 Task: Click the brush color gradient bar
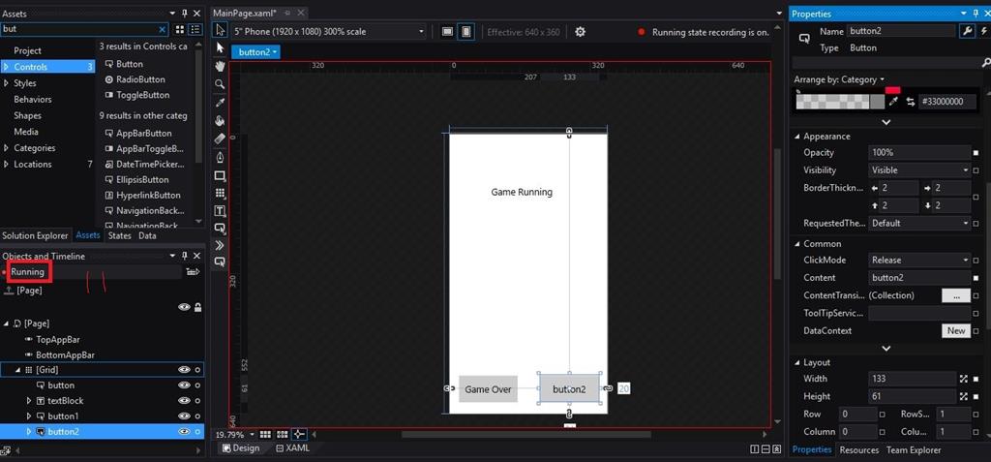(x=839, y=102)
